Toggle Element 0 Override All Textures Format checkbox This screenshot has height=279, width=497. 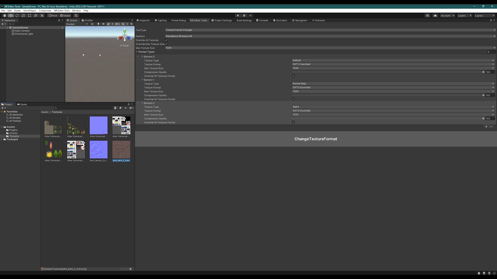pos(293,76)
